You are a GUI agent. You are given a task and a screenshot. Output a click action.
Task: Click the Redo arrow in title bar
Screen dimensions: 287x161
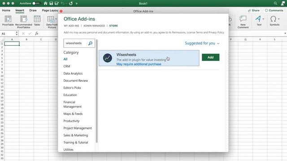pos(71,3)
